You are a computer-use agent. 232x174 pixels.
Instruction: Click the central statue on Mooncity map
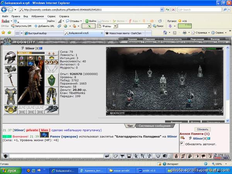pos(163,84)
